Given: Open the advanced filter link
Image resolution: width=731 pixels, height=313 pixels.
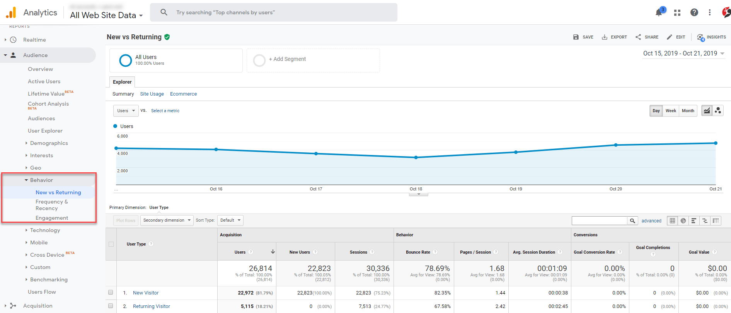Looking at the screenshot, I should [651, 221].
